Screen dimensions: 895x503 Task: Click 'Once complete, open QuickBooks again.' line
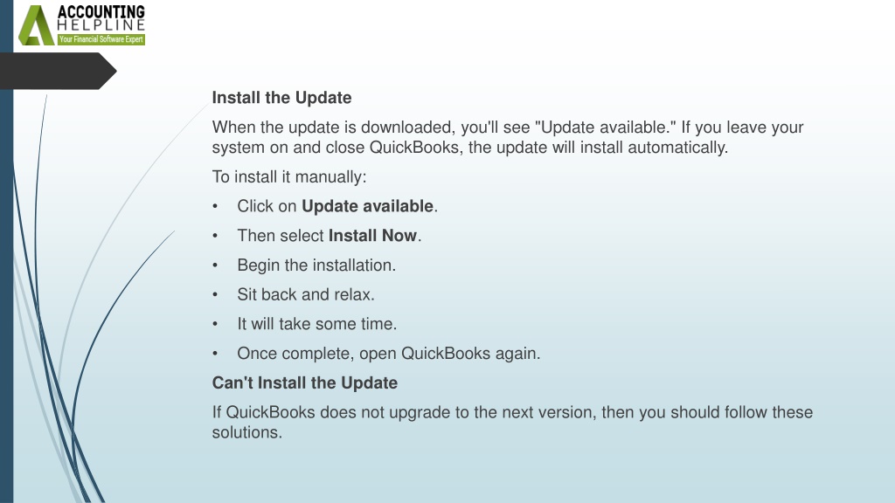point(389,354)
